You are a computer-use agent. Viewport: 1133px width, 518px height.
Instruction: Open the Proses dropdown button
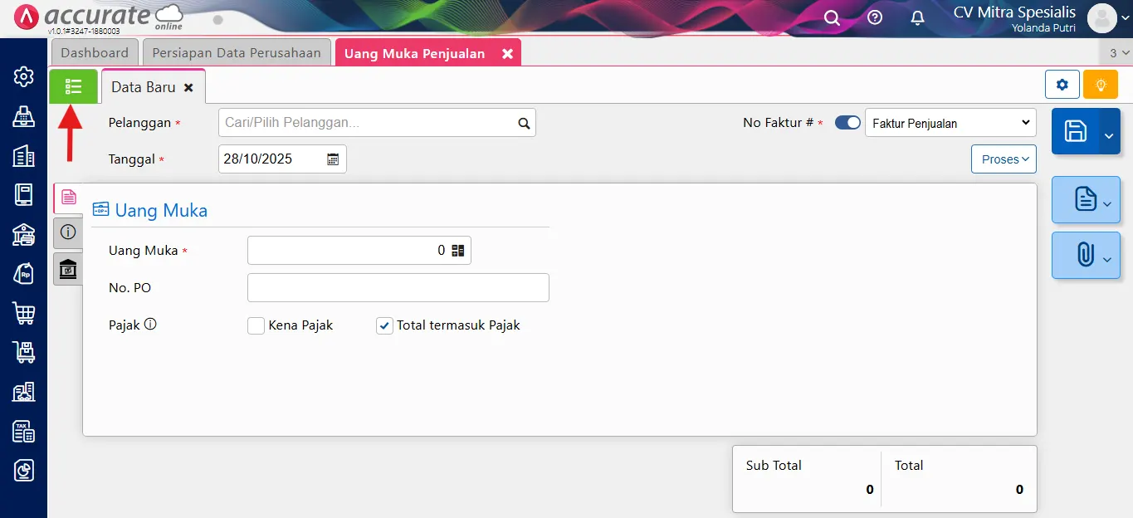pos(1004,159)
